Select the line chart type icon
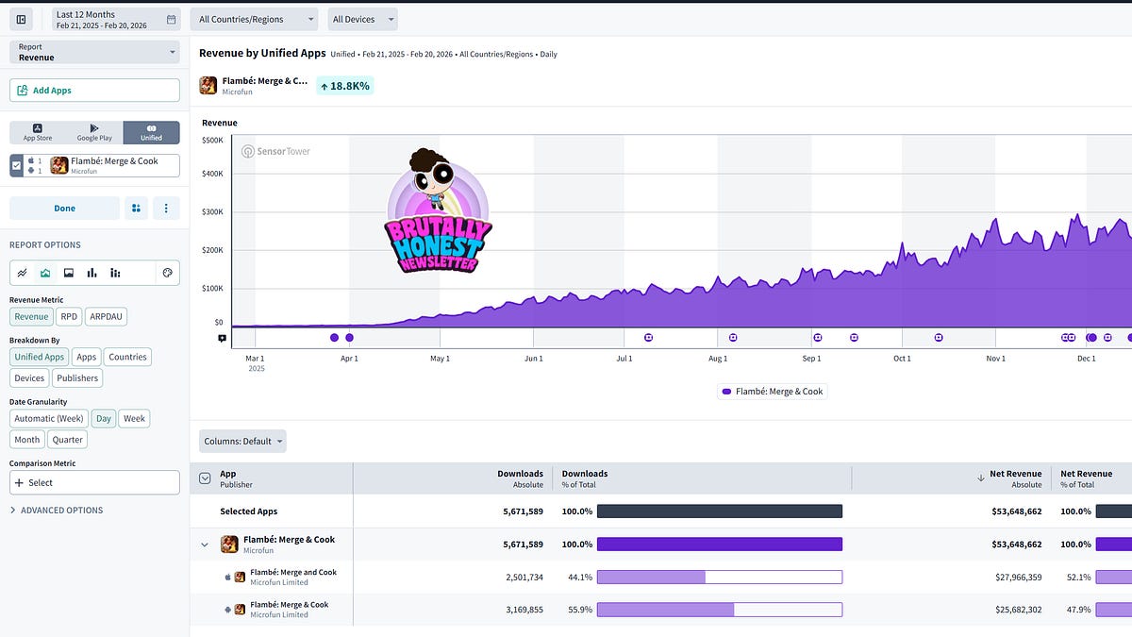The height and width of the screenshot is (637, 1132). (23, 273)
